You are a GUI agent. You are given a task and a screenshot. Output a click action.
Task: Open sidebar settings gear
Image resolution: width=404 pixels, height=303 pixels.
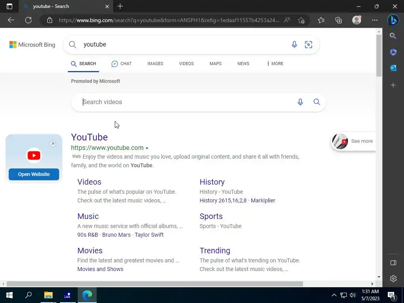(393, 279)
